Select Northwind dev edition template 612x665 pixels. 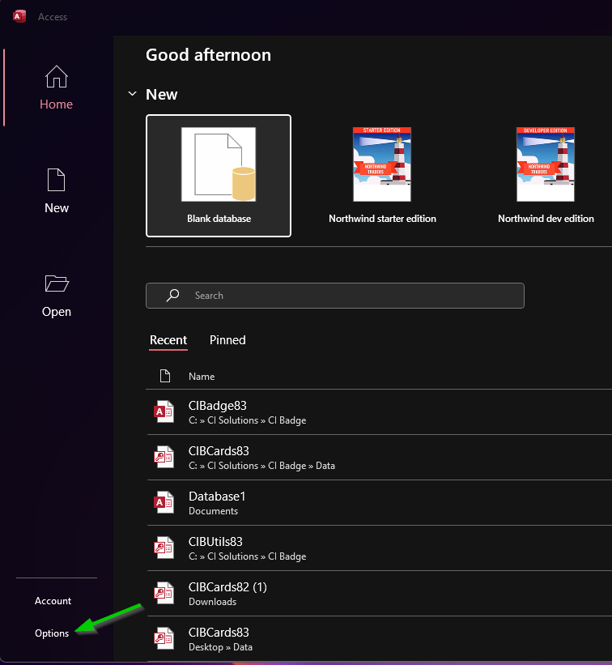[x=546, y=176]
